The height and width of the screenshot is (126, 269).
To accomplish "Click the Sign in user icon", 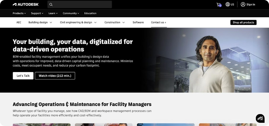I will coord(243,4).
